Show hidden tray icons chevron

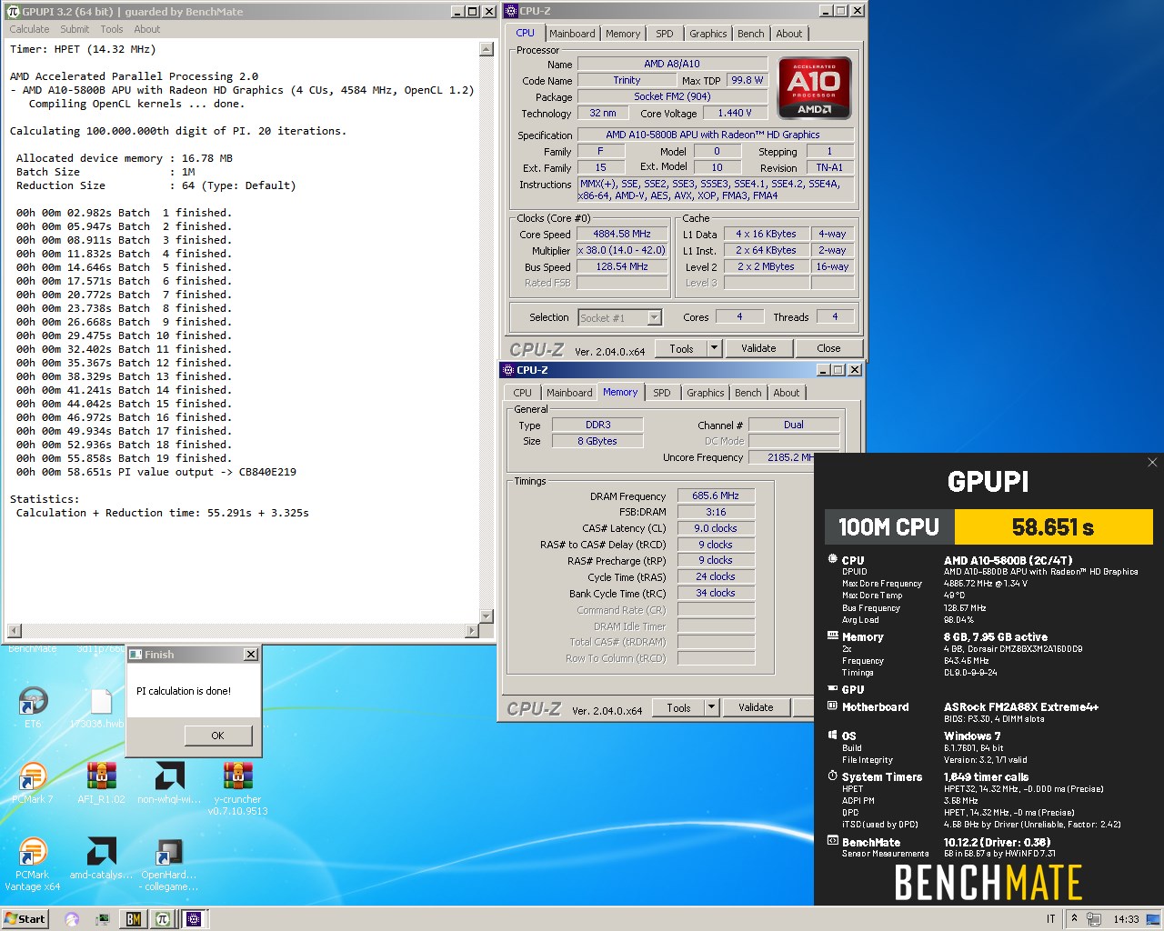pos(1074,919)
